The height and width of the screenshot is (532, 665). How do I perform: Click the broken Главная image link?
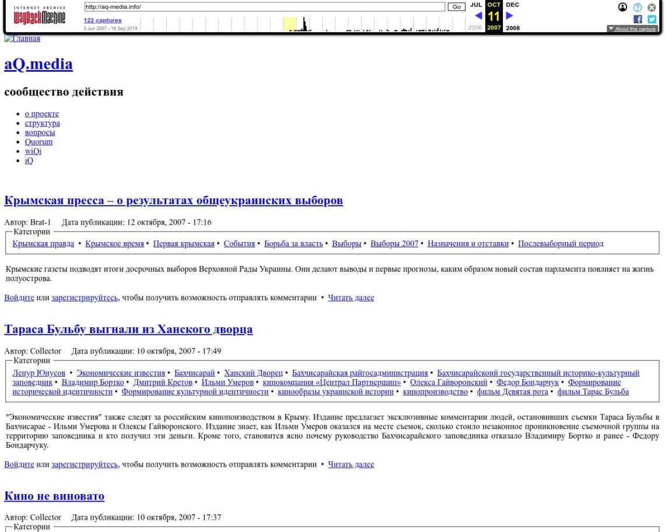[22, 38]
